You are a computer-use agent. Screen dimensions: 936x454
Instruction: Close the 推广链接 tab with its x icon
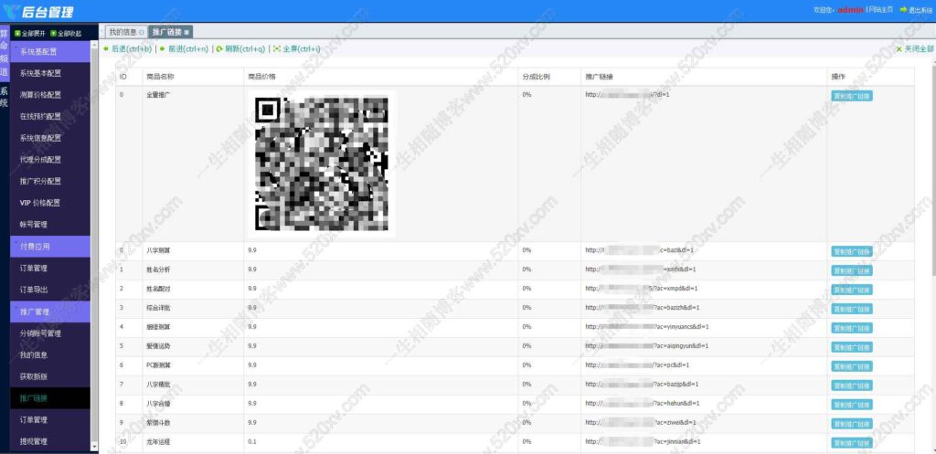coord(187,32)
